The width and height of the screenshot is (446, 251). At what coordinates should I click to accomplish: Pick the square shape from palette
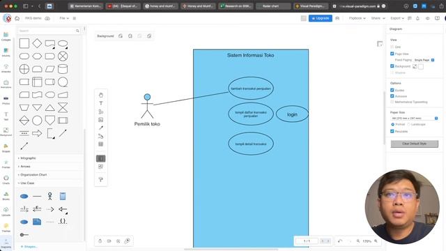(24, 43)
